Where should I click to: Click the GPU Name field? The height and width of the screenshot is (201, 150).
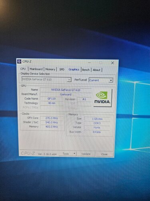pyautogui.click(x=66, y=90)
